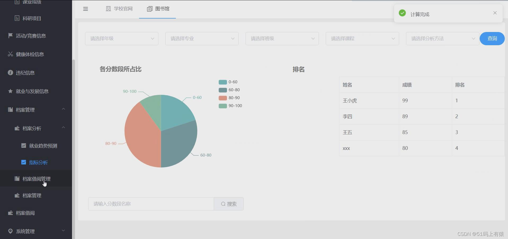Viewport: 508px width, 239px height.
Task: Expand the 系统管理 menu arrow
Action: [64, 231]
